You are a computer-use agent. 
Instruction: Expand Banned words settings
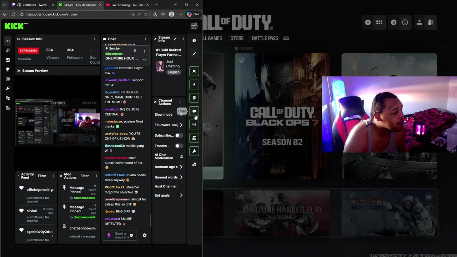[x=181, y=177]
